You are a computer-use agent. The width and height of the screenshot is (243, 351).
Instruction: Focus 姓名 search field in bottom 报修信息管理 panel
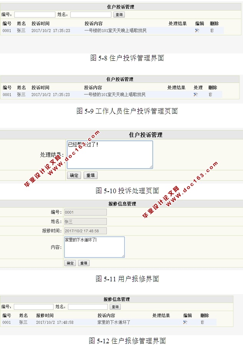(x=88, y=307)
